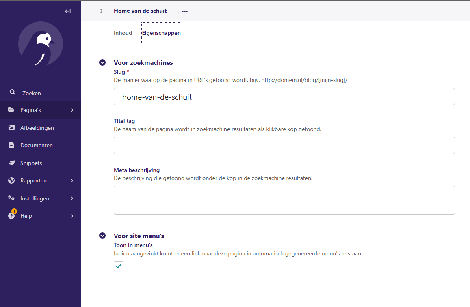Click the Home van de schuit breadcrumb title
470x307 pixels.
pos(140,11)
